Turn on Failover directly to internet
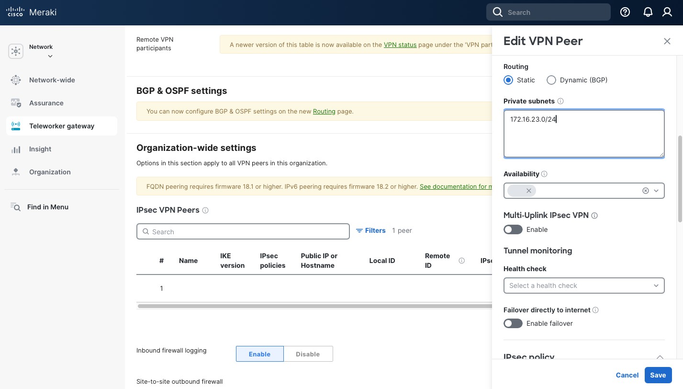Viewport: 683px width, 389px height. click(513, 323)
